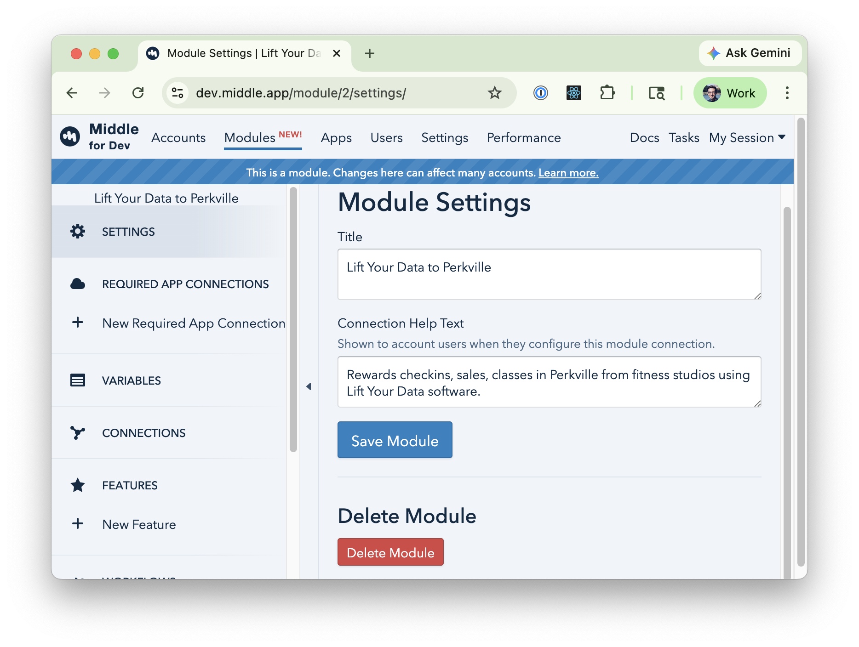
Task: Follow the Learn more link in banner
Action: point(568,173)
